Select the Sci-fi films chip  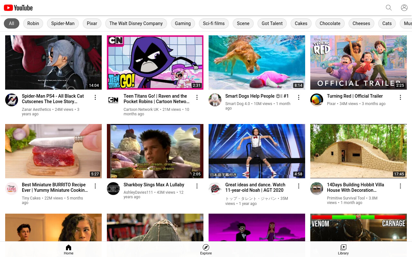(x=214, y=23)
